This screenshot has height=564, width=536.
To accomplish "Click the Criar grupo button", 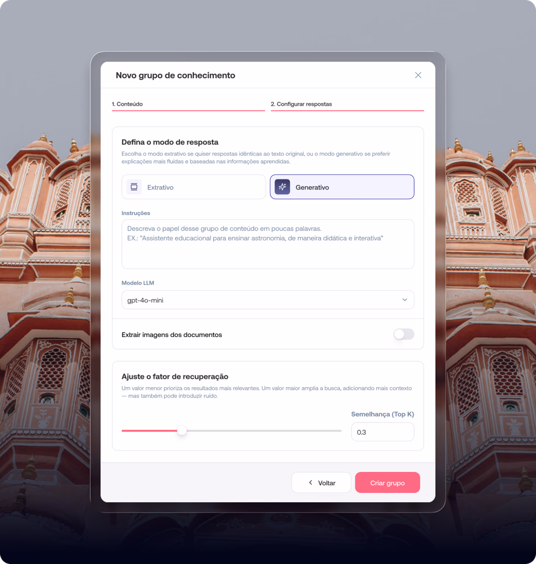I will [x=387, y=482].
